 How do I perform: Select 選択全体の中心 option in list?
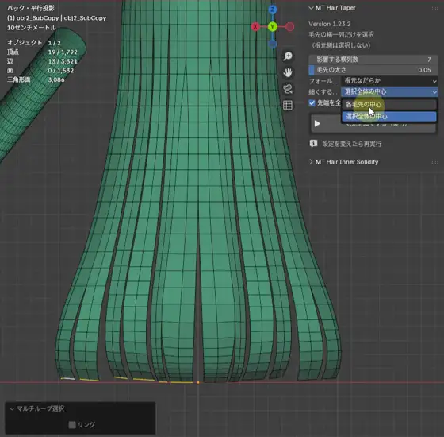pyautogui.click(x=389, y=116)
